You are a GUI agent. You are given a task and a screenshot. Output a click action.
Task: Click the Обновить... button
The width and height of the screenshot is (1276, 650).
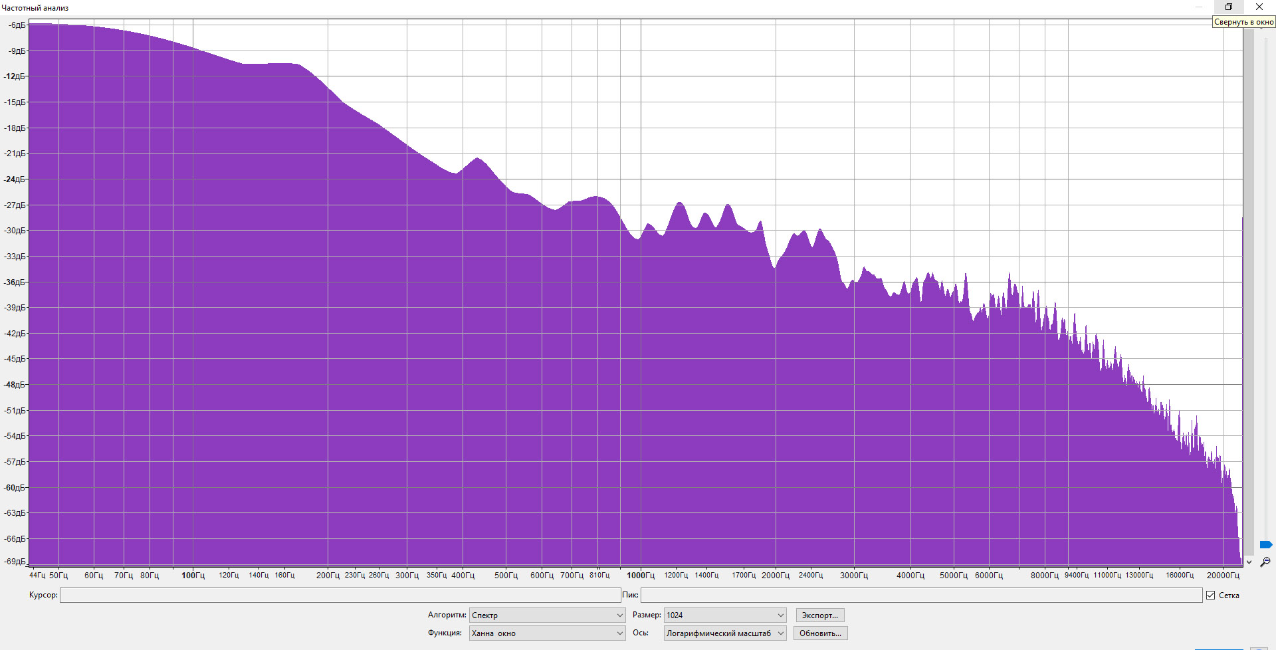pyautogui.click(x=820, y=633)
